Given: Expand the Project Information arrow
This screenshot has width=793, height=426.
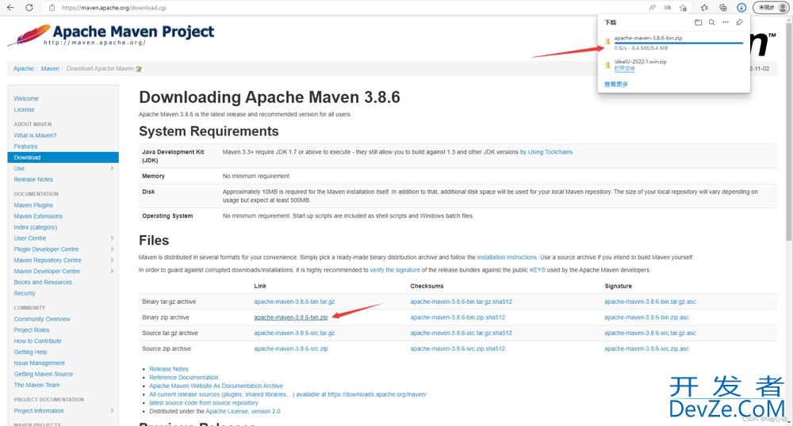Looking at the screenshot, I should pyautogui.click(x=112, y=410).
